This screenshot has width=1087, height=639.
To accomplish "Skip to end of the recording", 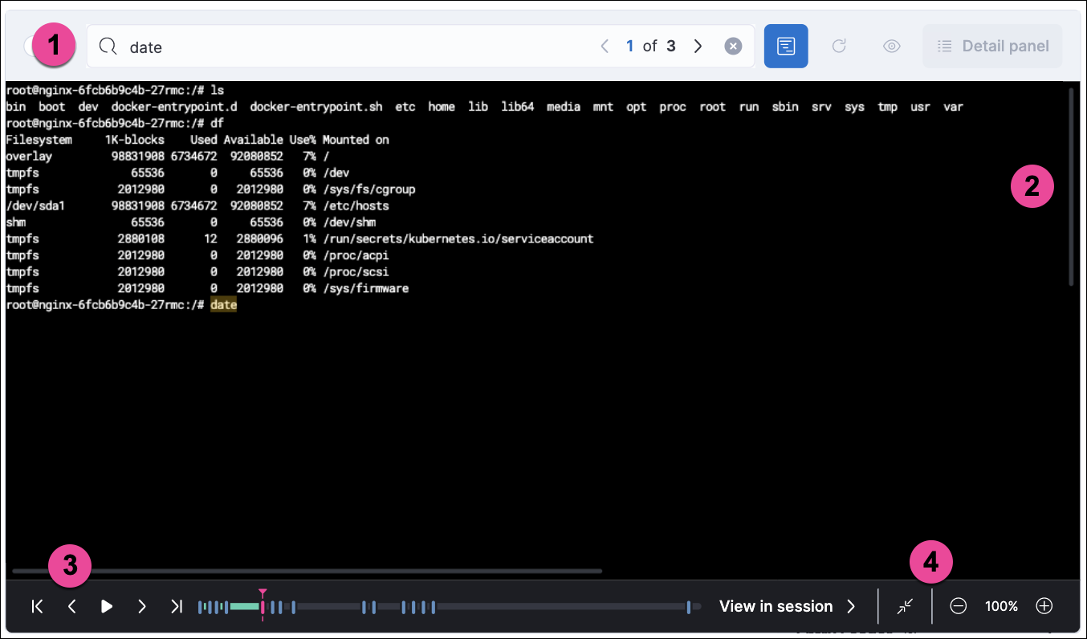I will point(177,606).
